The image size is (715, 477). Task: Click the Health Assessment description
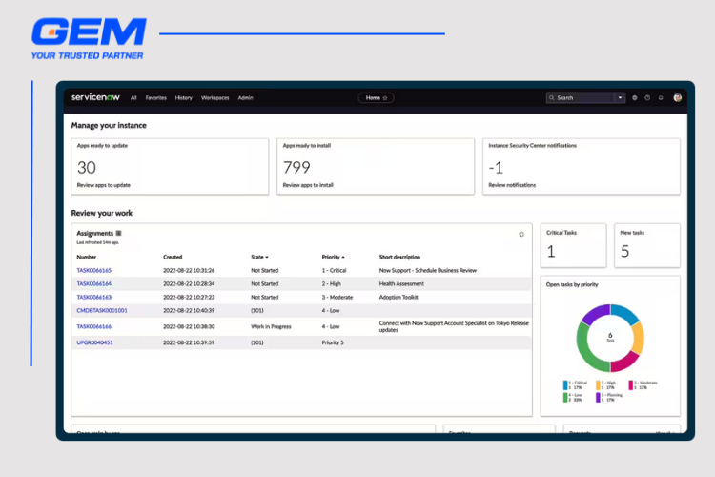(401, 283)
